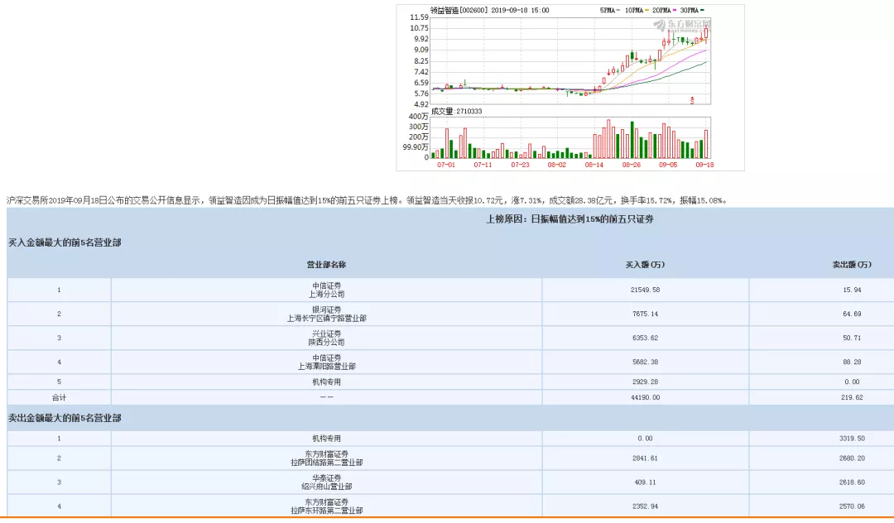Click the buy amount 2929.28
894x523 pixels.
pos(645,381)
